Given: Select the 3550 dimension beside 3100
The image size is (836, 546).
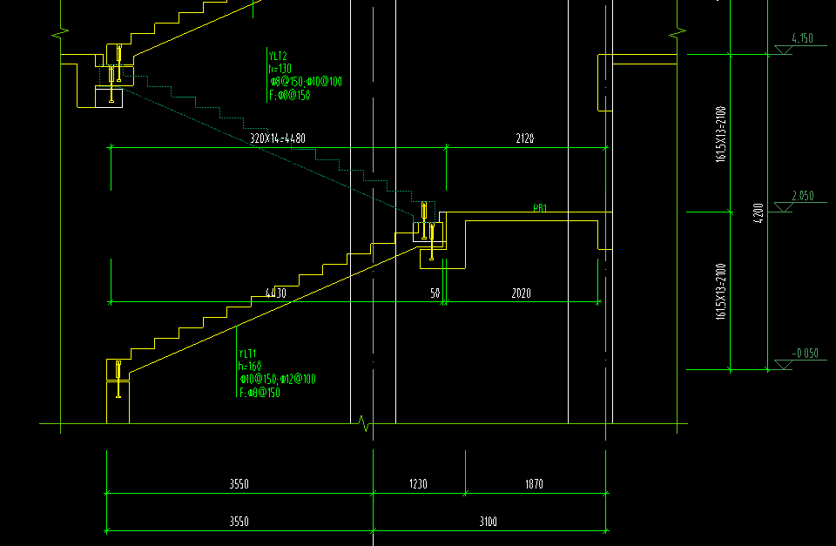Looking at the screenshot, I should click(239, 522).
